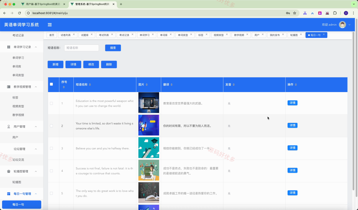This screenshot has height=210, width=358.
Task: Close the 轮播图 tag with its x
Action: [301, 35]
